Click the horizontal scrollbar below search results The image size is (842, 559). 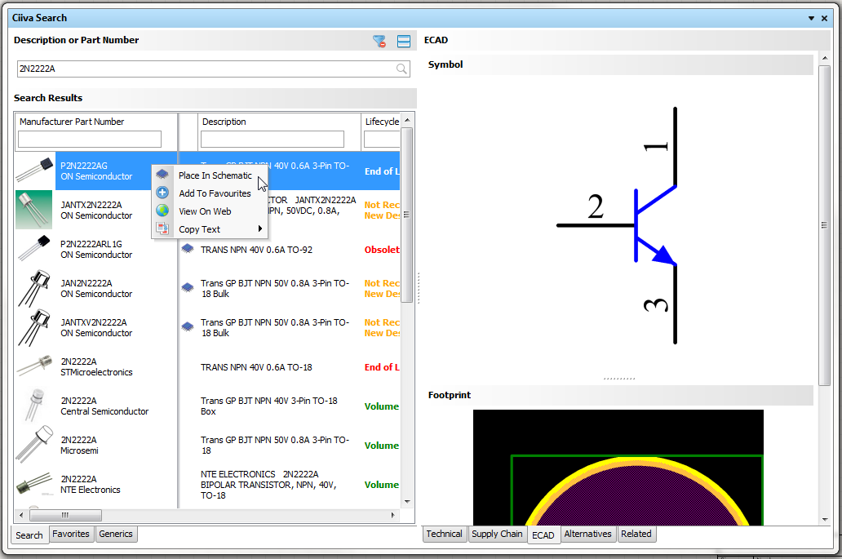(65, 515)
